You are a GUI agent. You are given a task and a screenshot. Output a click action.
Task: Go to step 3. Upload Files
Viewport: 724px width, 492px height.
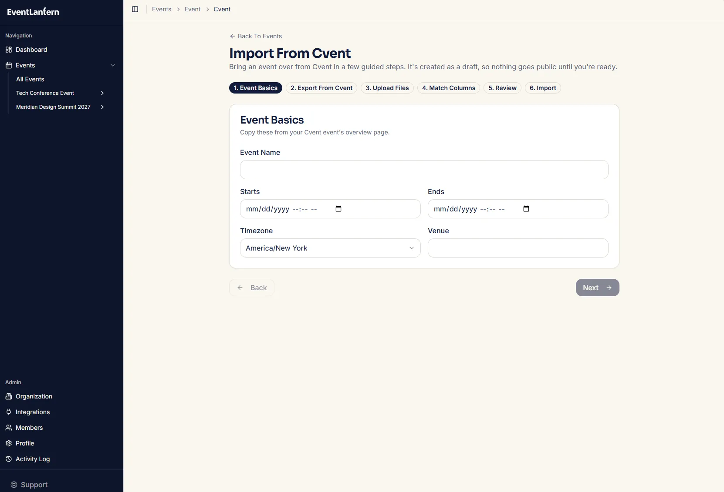pyautogui.click(x=387, y=88)
